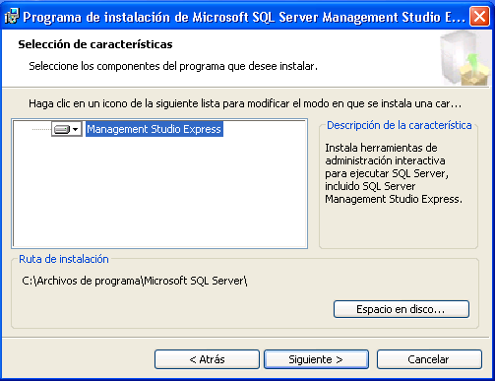495x381 pixels.
Task: Select the Management Studio Express tree item
Action: 155,129
